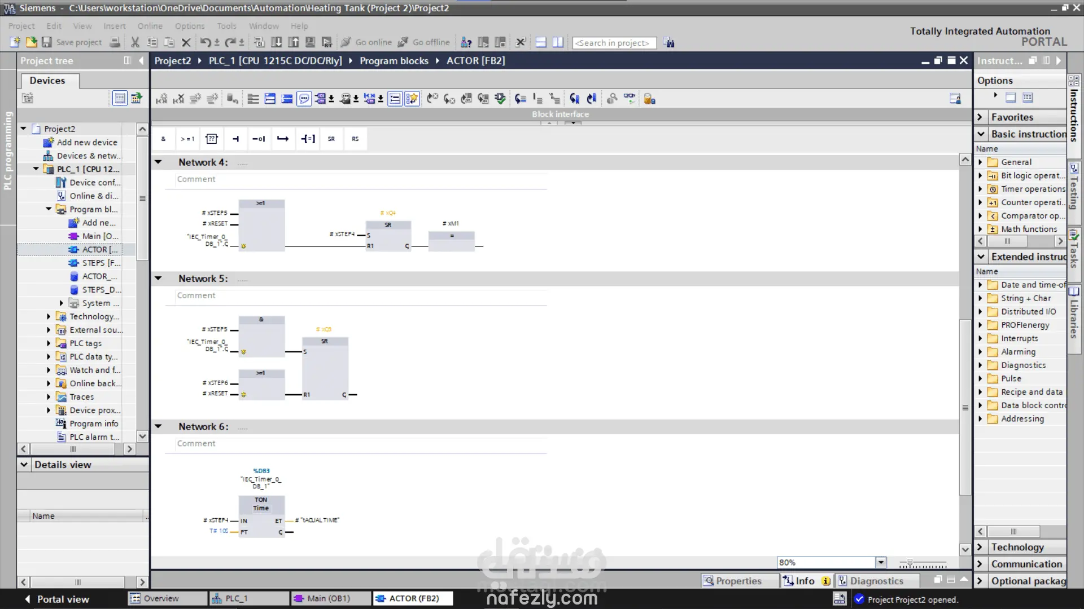1084x609 pixels.
Task: Click the Copy icon in the main toolbar
Action: (152, 42)
